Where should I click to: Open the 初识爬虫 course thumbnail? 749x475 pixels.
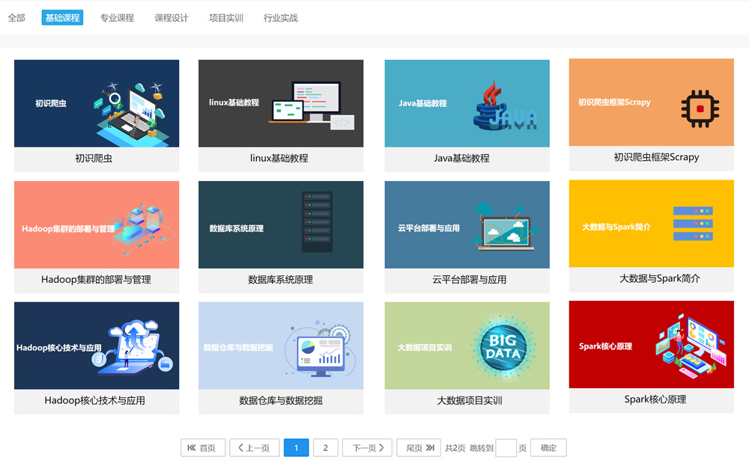coord(97,103)
